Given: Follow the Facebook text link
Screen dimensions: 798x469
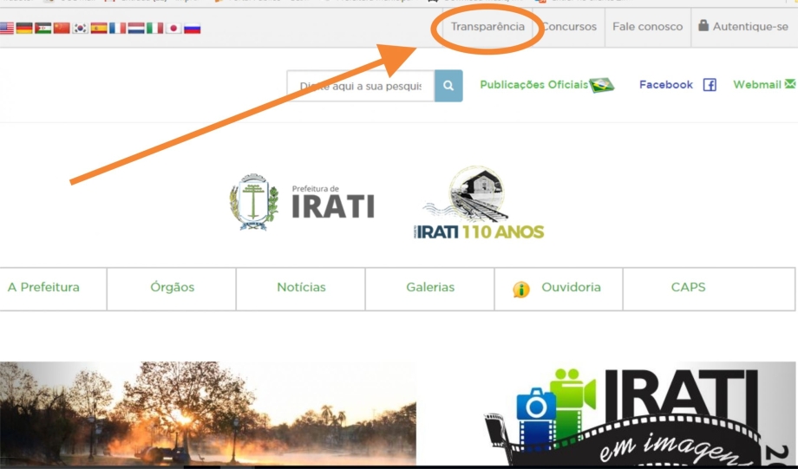Looking at the screenshot, I should click(x=665, y=84).
